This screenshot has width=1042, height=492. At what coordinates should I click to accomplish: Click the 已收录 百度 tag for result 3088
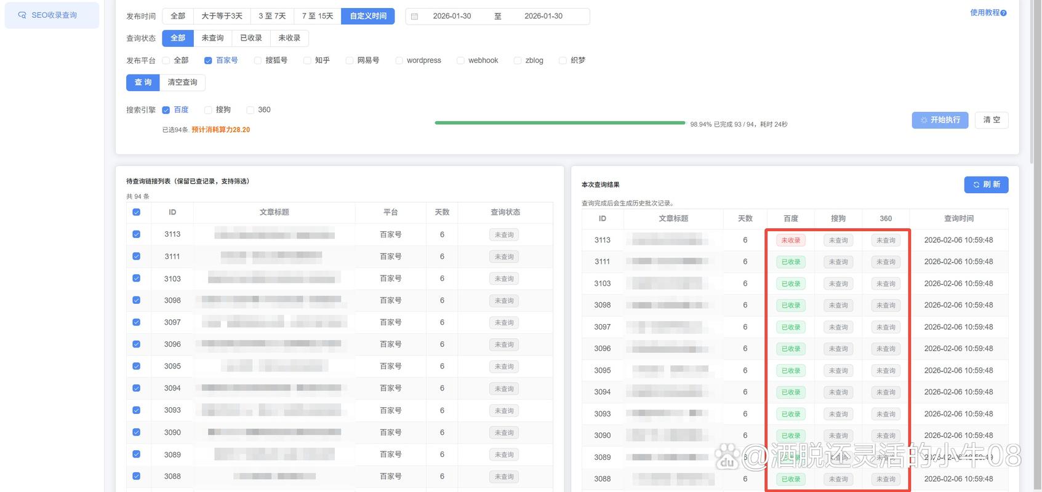pos(791,479)
